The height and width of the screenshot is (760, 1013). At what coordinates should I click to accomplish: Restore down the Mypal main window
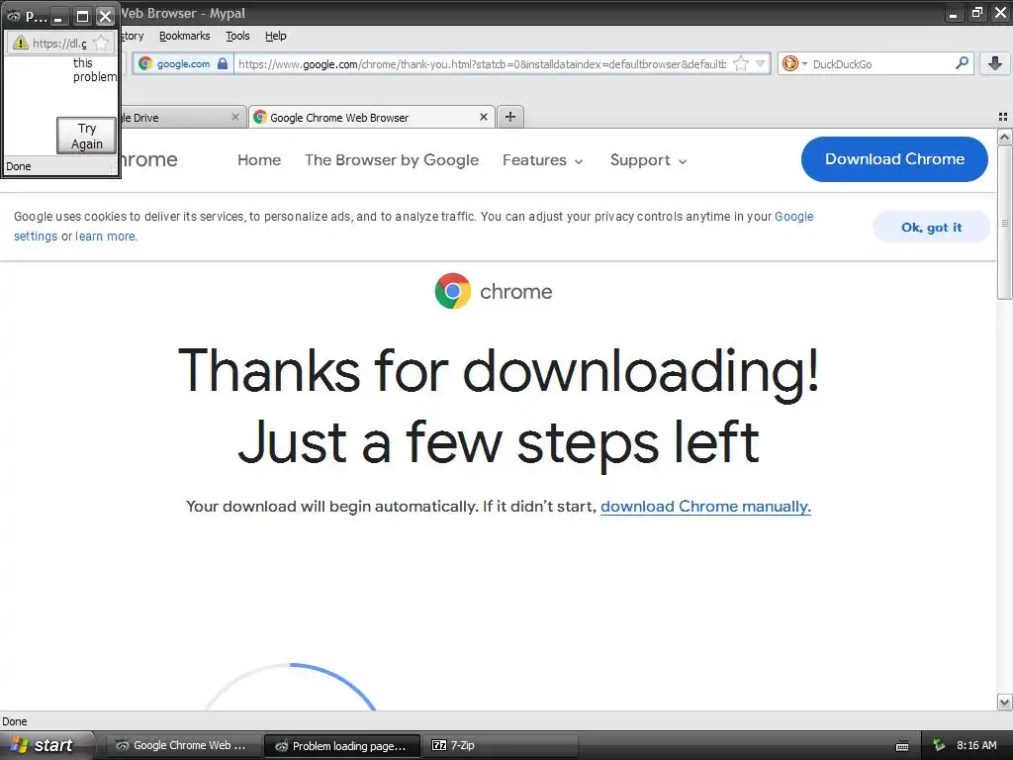click(976, 13)
